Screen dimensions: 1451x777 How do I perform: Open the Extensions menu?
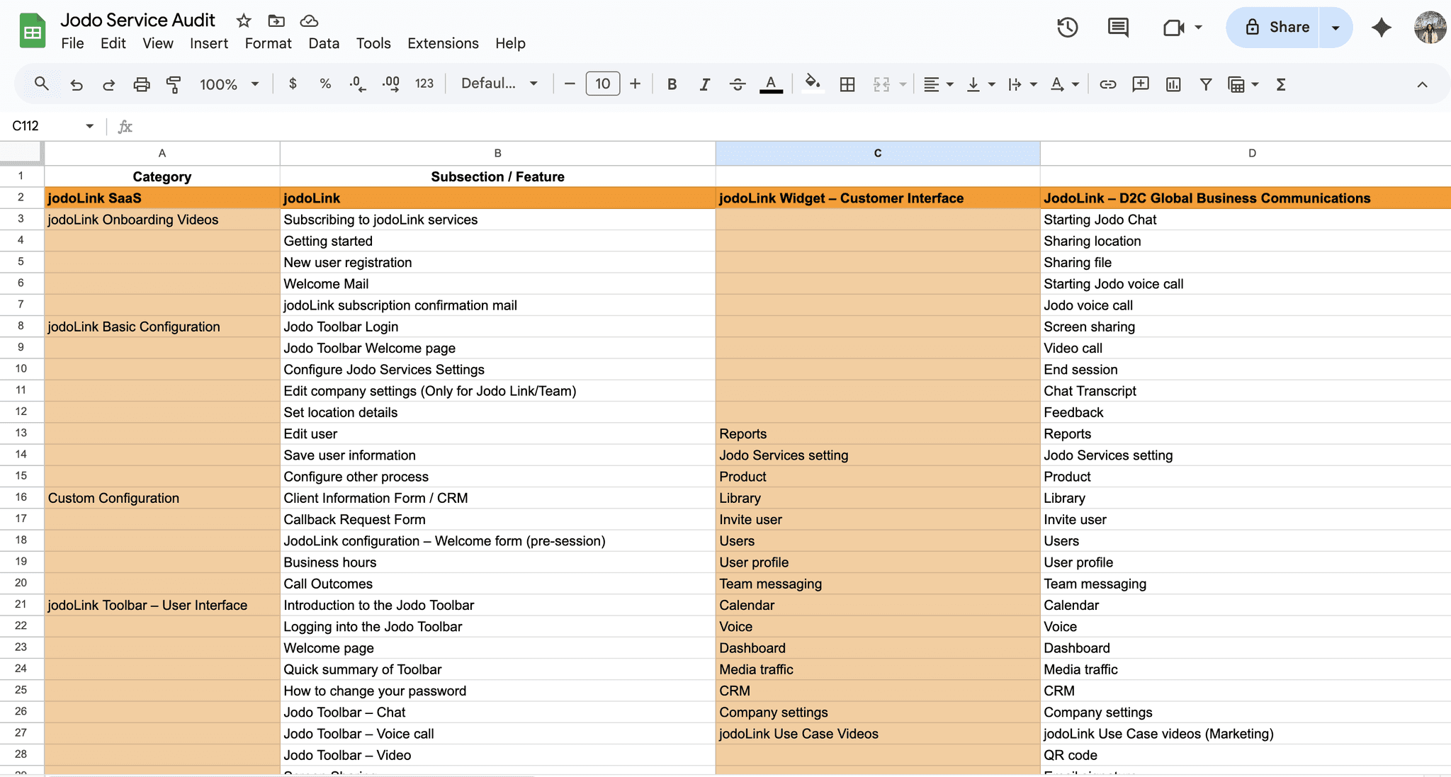443,43
